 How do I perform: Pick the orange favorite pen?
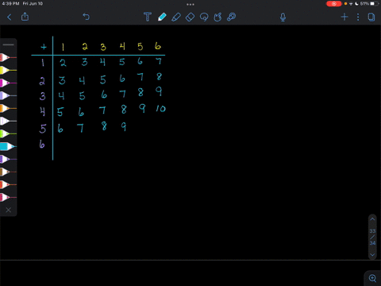(8, 108)
